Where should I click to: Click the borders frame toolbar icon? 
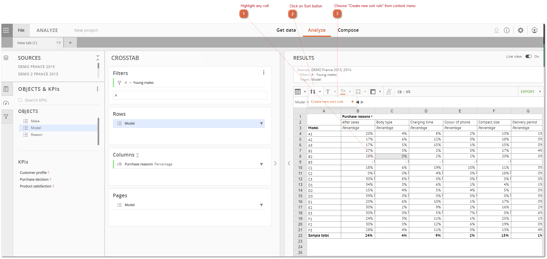click(373, 92)
